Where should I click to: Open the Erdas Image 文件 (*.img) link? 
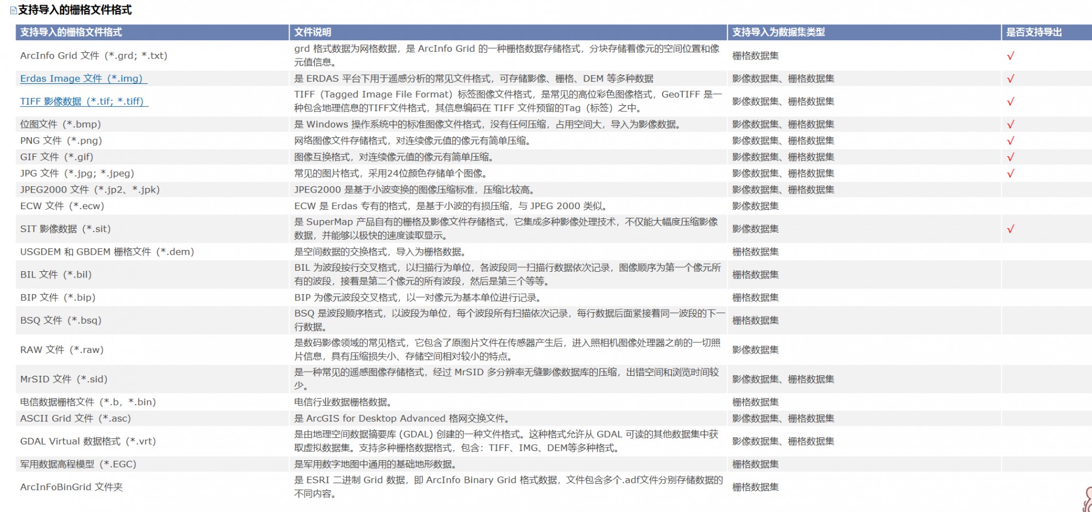pyautogui.click(x=83, y=79)
